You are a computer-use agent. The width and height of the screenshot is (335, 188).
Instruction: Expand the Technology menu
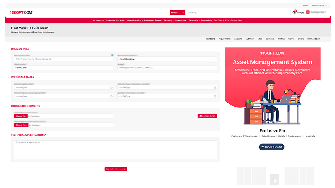[194, 20]
